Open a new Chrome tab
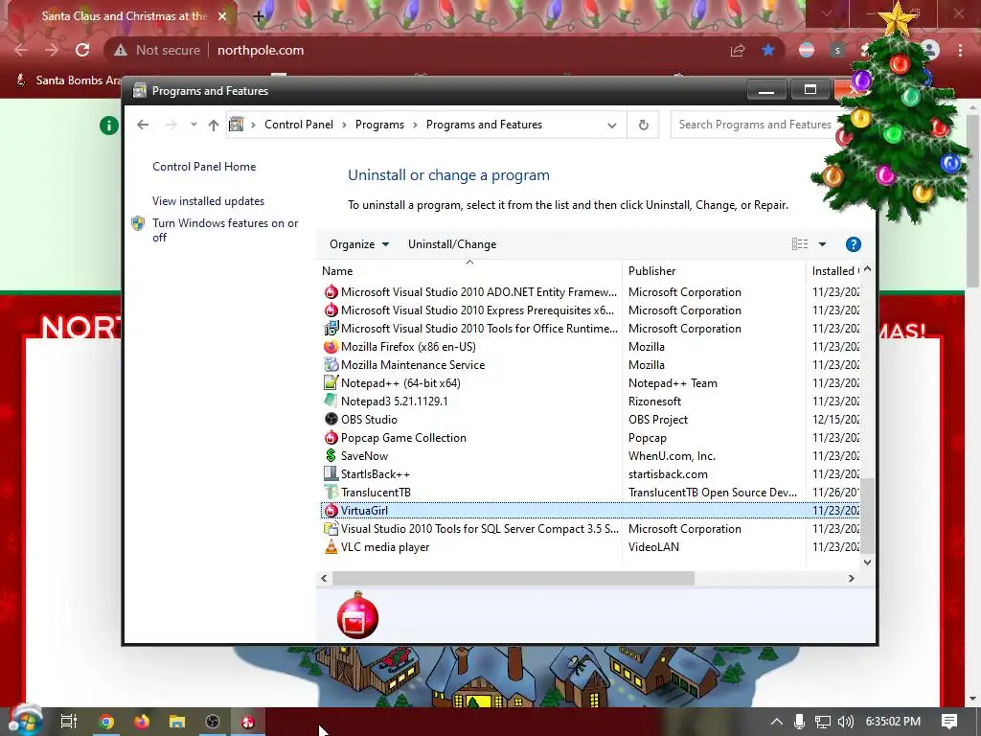 coord(259,16)
